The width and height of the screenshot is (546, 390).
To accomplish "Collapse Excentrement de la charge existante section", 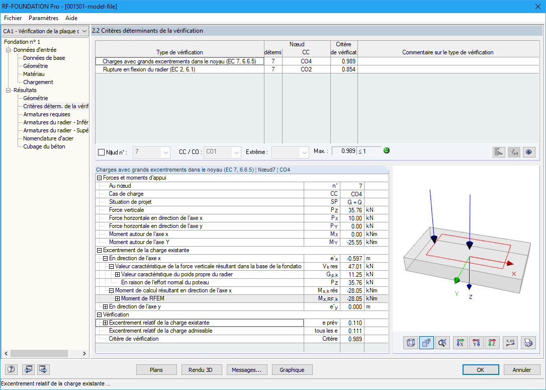I will pos(99,250).
